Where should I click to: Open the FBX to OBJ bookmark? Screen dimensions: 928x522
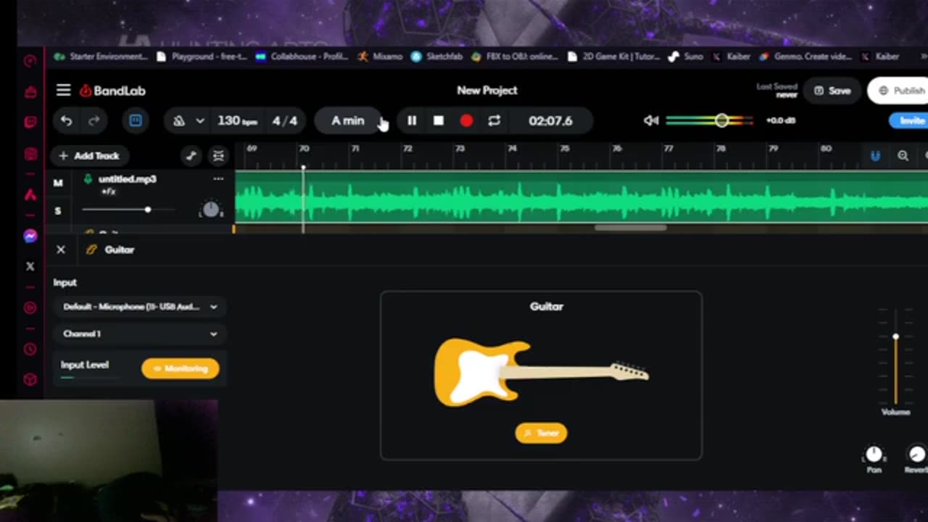(x=515, y=57)
